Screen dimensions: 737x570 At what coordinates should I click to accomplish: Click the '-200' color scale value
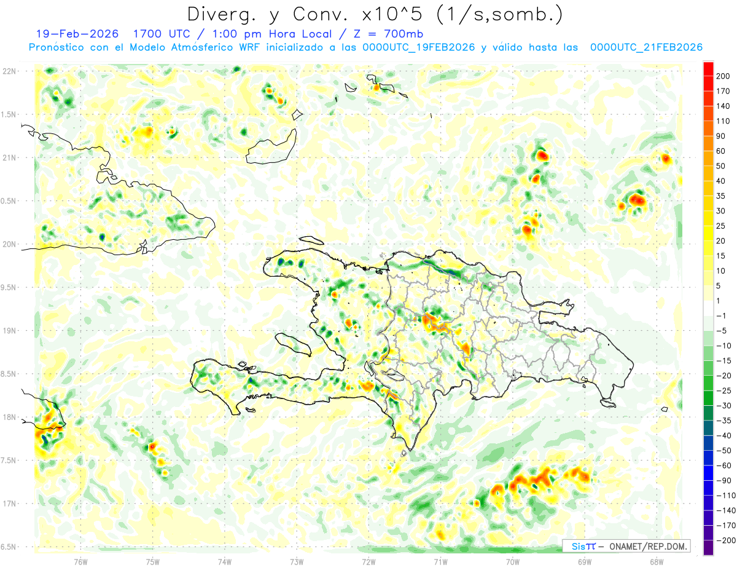click(726, 540)
